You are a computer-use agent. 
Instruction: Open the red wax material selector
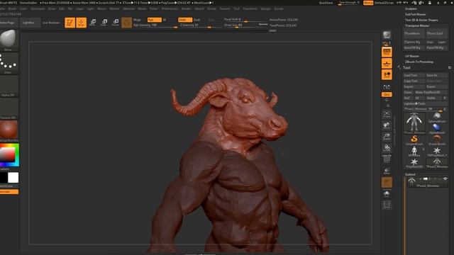[x=9, y=131]
